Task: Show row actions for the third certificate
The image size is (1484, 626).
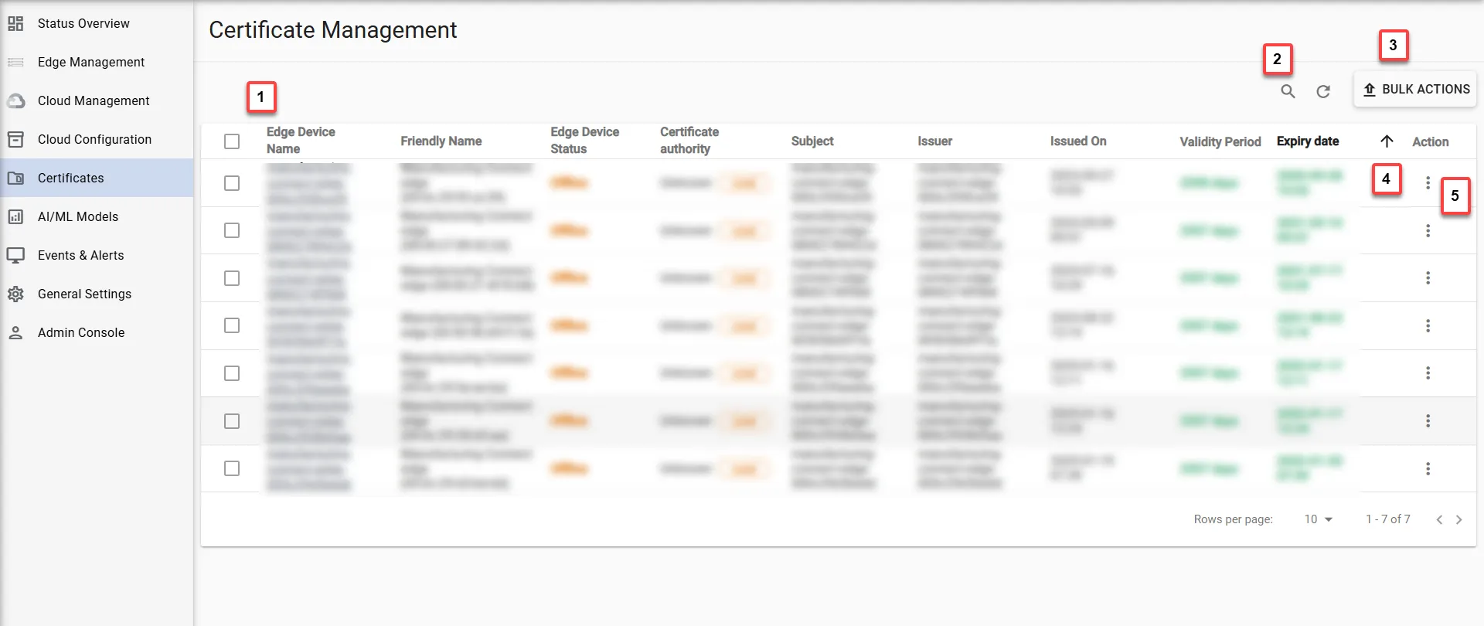Action: point(1428,278)
